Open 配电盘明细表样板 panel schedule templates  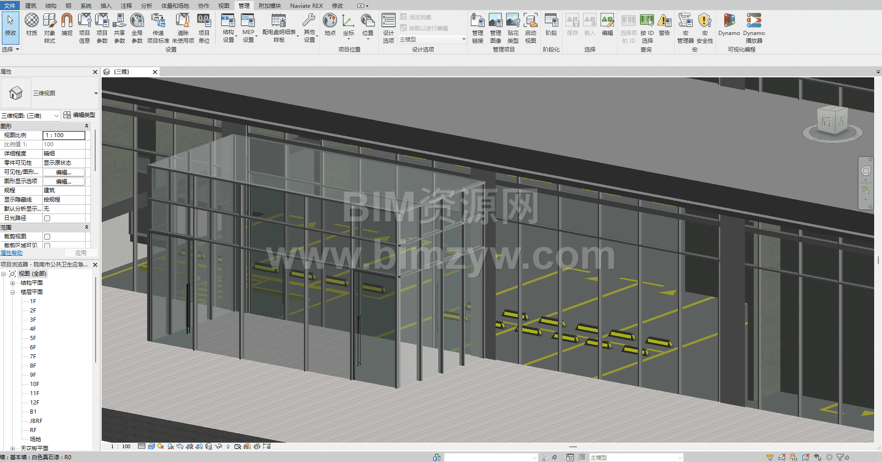tap(279, 28)
